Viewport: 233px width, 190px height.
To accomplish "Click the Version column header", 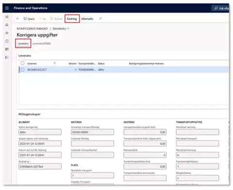I will [x=72, y=64].
